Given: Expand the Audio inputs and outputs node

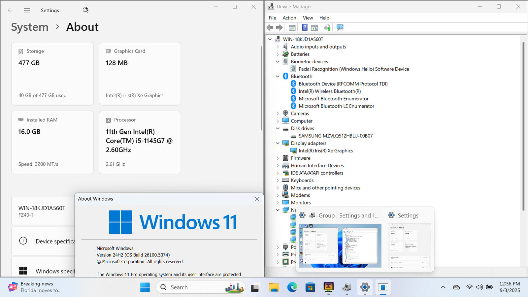Looking at the screenshot, I should point(278,47).
